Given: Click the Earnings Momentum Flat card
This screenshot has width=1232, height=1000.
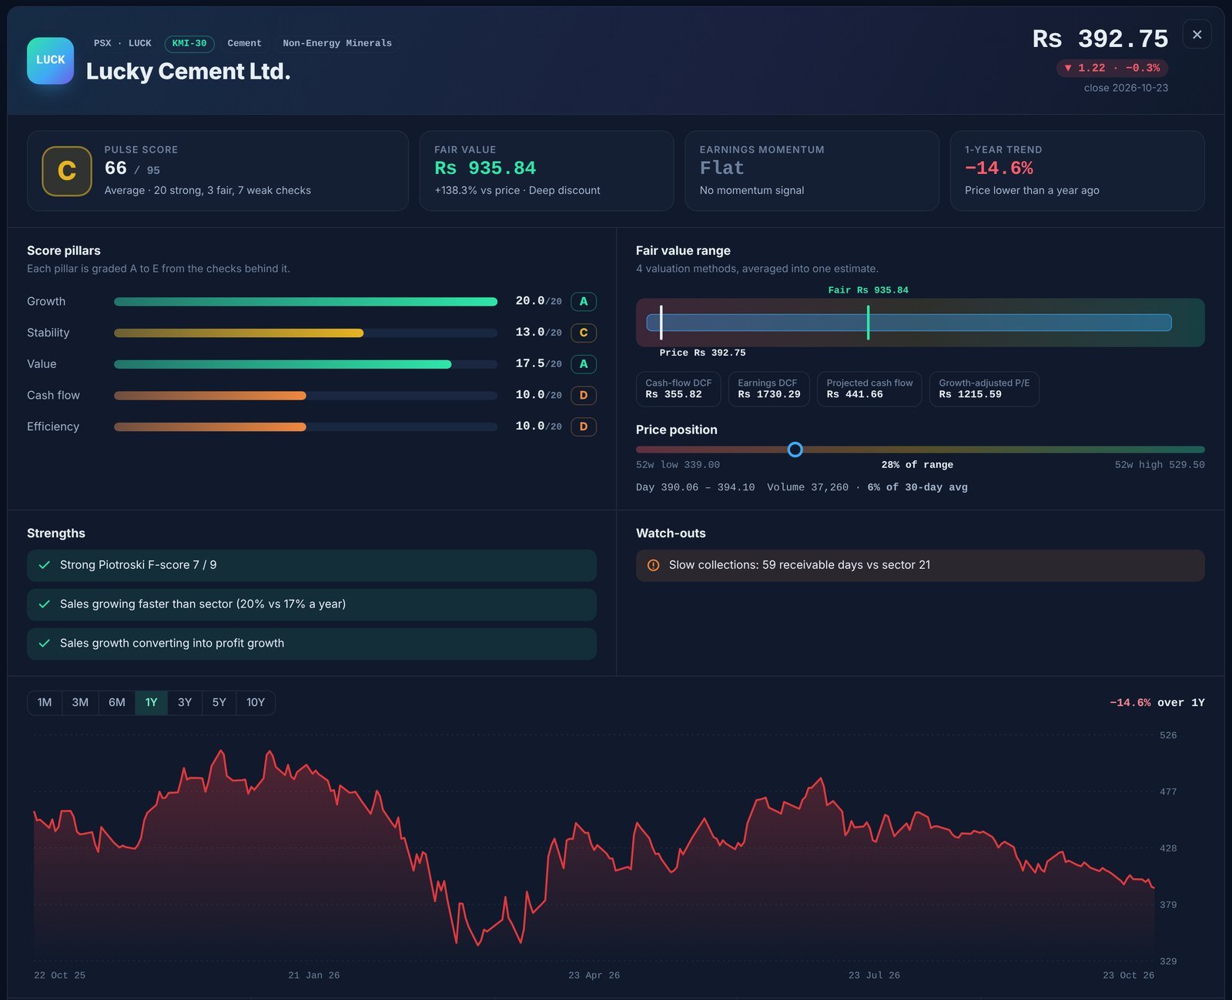Looking at the screenshot, I should coord(812,171).
